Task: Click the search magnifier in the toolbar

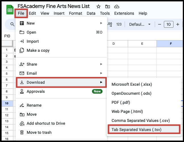Action: (12, 24)
